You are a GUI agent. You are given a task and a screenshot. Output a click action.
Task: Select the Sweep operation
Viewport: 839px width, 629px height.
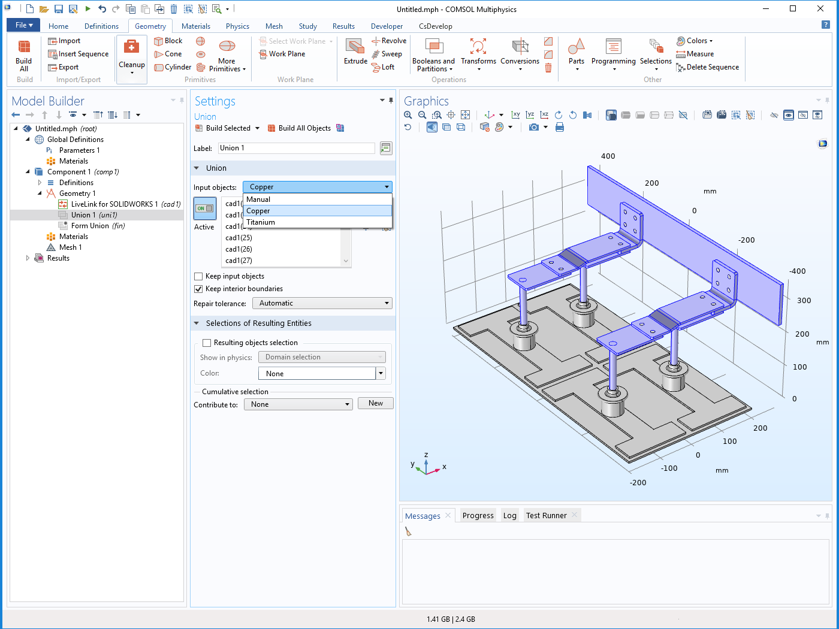pyautogui.click(x=387, y=54)
